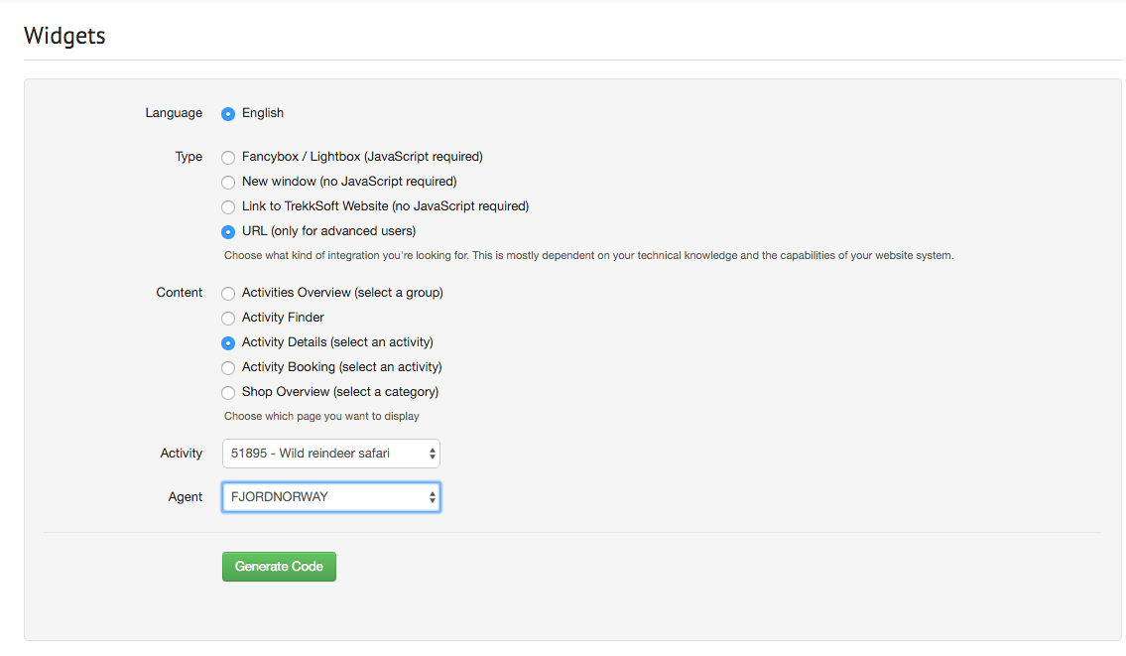Image resolution: width=1126 pixels, height=656 pixels.
Task: Pick Link to TrekkSoft Website option
Action: (x=227, y=207)
